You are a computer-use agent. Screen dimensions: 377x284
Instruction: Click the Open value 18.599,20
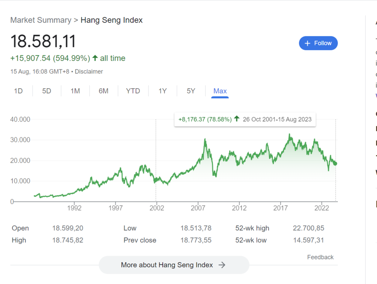click(68, 228)
